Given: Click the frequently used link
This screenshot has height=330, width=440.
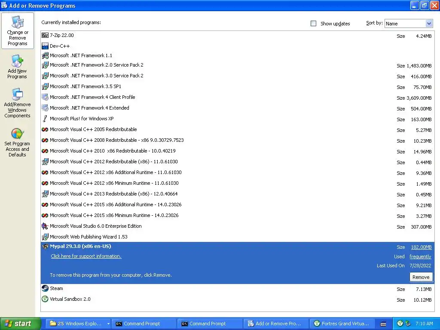Looking at the screenshot, I should click(x=420, y=257).
